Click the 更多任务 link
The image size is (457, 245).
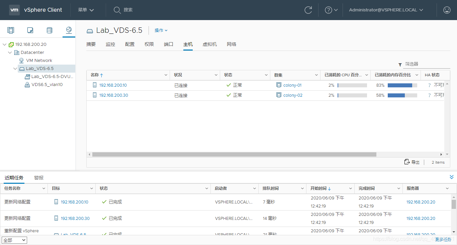443,240
